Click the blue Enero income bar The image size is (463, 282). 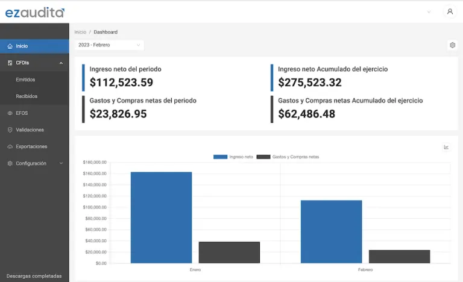click(x=161, y=217)
